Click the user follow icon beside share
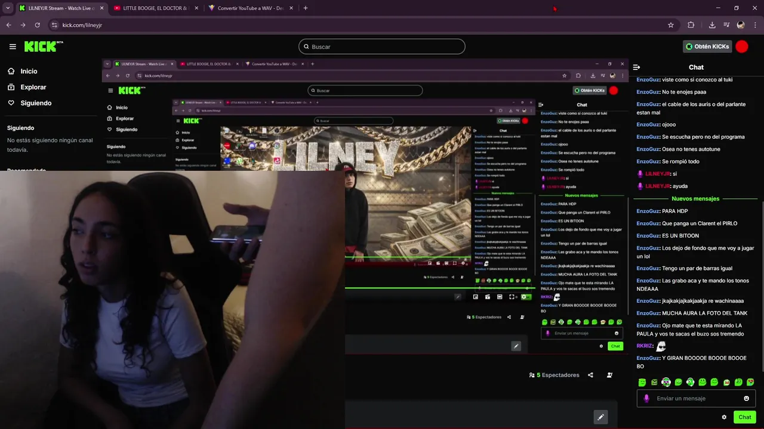764x429 pixels. click(x=609, y=375)
